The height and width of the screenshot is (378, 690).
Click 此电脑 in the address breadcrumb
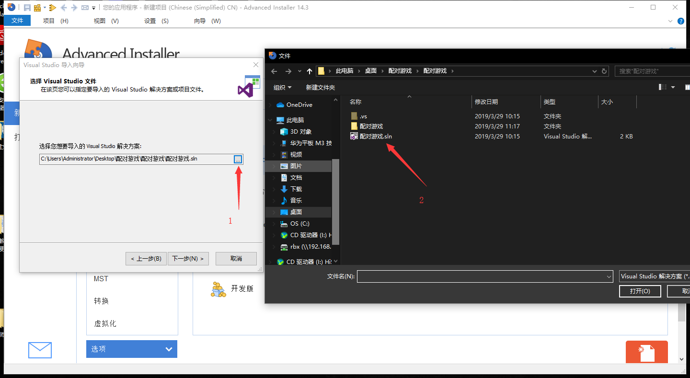345,71
